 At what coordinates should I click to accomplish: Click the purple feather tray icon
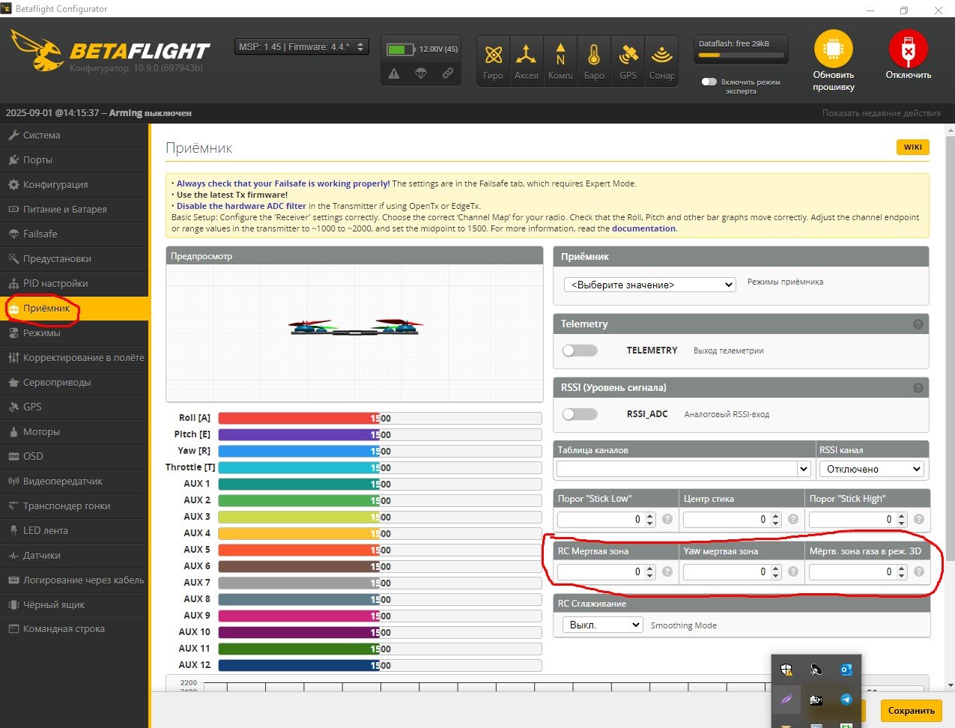click(786, 700)
